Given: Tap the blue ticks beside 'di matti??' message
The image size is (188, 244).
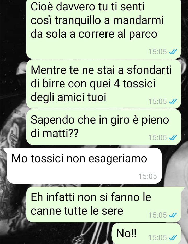Looking at the screenshot, I should 173,137.
